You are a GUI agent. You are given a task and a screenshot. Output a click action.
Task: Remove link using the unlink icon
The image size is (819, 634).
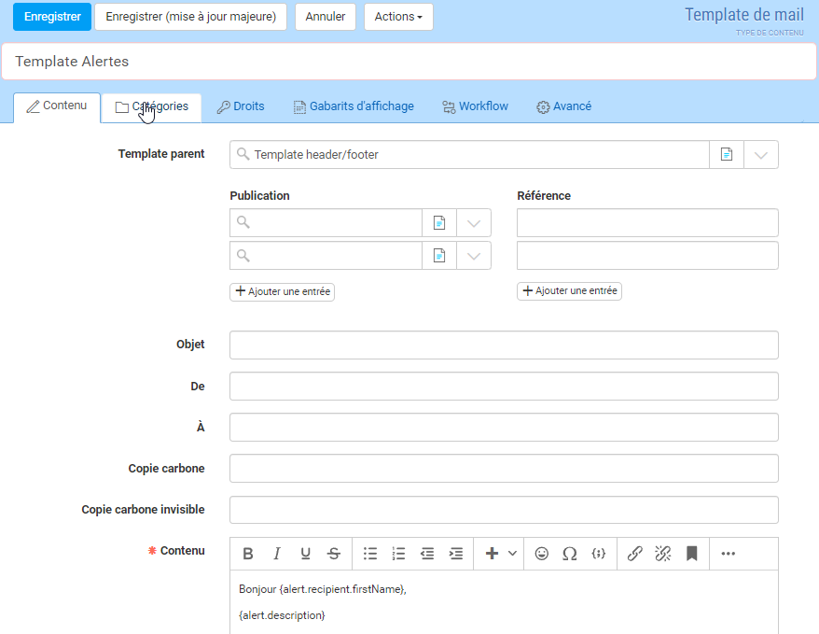663,554
